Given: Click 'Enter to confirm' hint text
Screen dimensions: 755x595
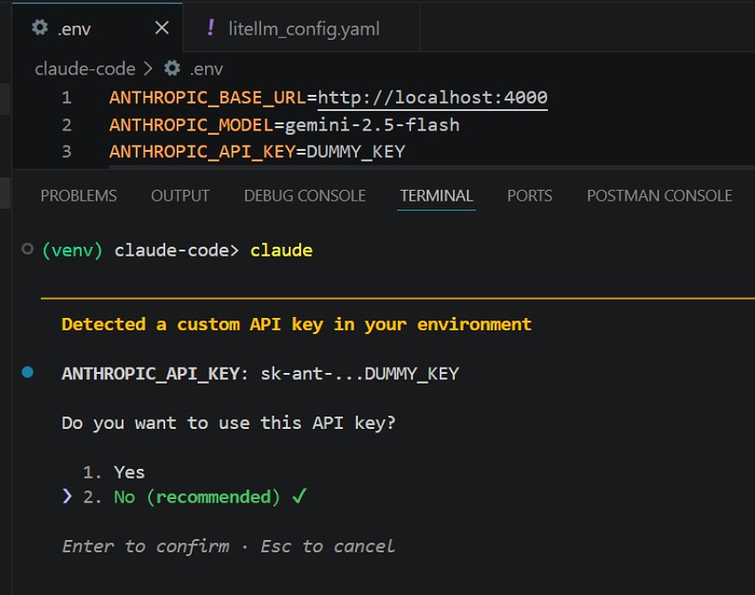Looking at the screenshot, I should [x=146, y=546].
